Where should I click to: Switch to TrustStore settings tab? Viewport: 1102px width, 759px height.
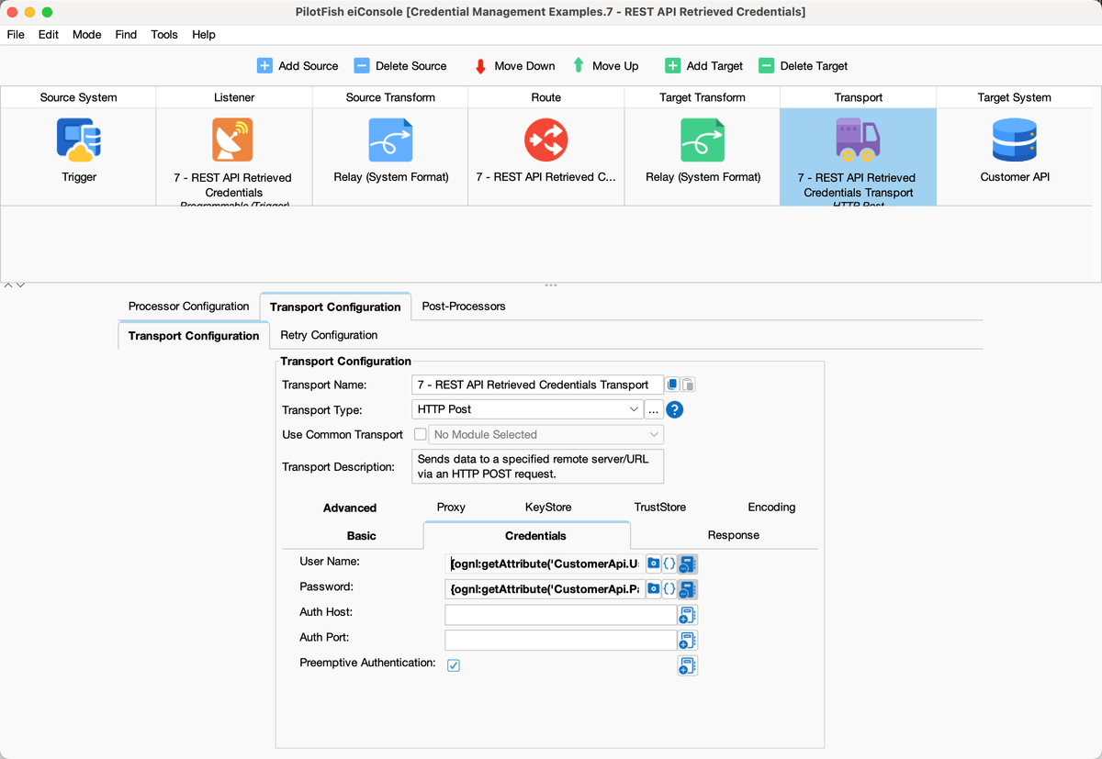click(x=660, y=507)
